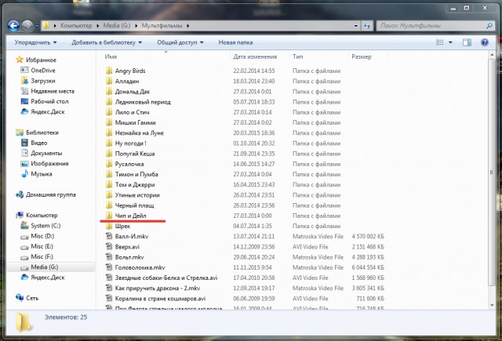502x341 pixels.
Task: Open Яндекс.Диск under Избранное
Action: click(x=48, y=111)
